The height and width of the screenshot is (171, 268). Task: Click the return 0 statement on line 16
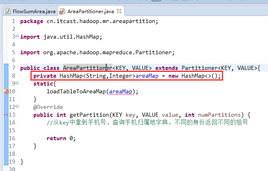(61, 138)
